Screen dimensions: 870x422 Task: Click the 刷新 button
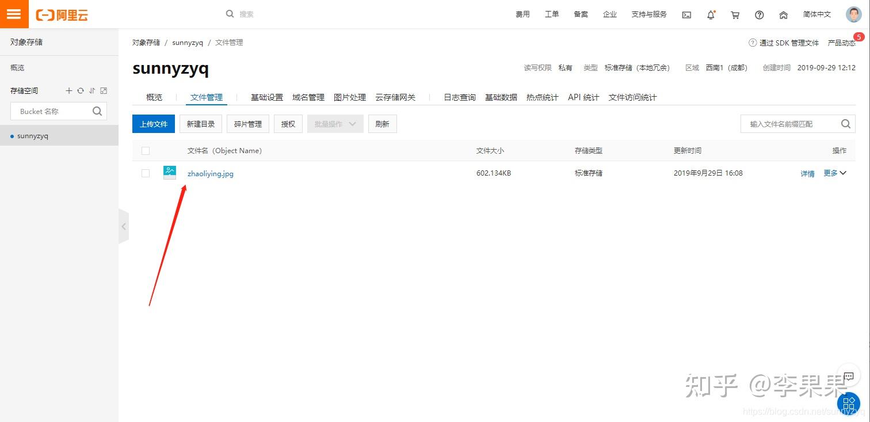coord(383,124)
